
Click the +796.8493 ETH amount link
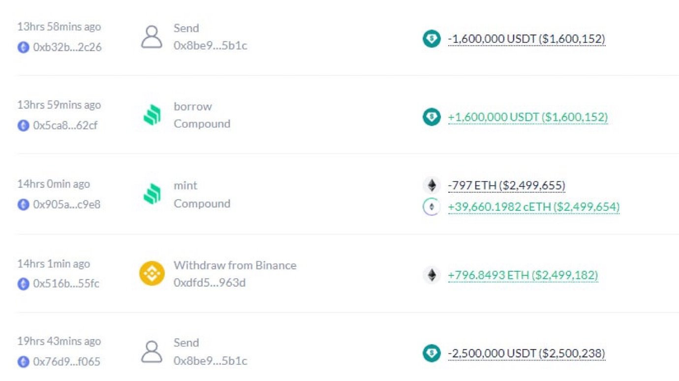coord(523,275)
